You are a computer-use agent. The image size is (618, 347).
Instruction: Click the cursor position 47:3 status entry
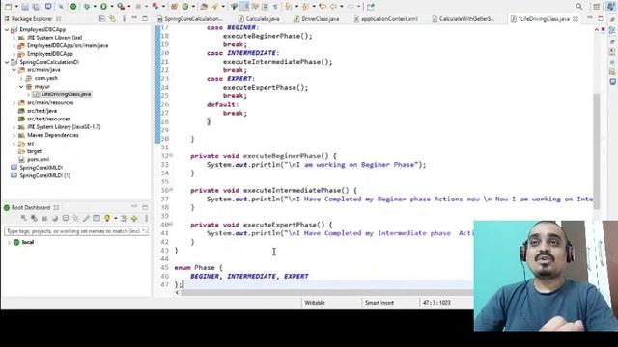click(436, 303)
